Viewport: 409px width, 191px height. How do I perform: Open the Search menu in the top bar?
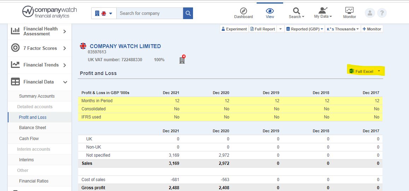click(x=296, y=13)
